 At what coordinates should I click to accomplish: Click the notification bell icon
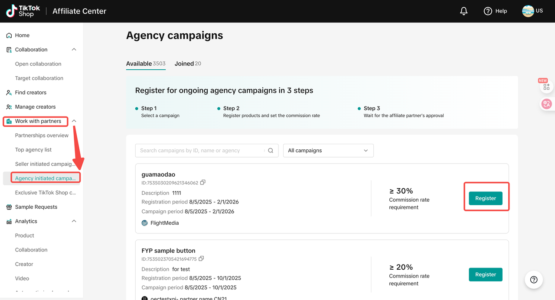click(x=464, y=11)
